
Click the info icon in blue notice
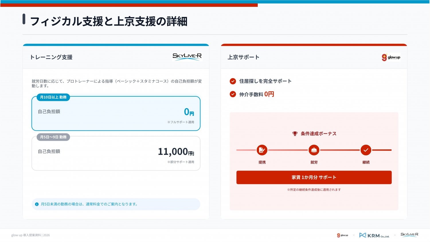(37, 204)
